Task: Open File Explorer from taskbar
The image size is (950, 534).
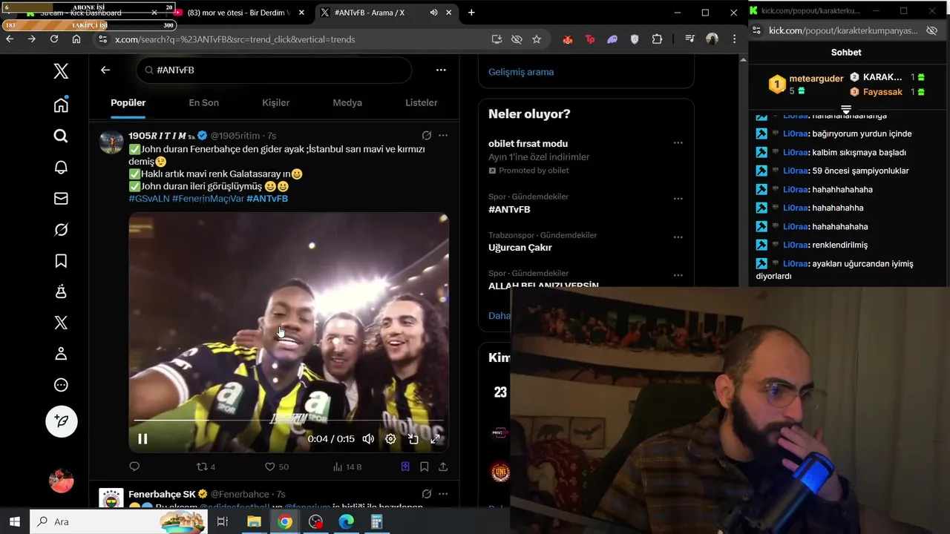Action: click(x=254, y=522)
